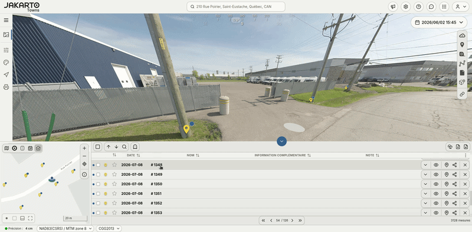Go to last page of measures
Viewport: 472px width, 232px height.
tap(300, 221)
